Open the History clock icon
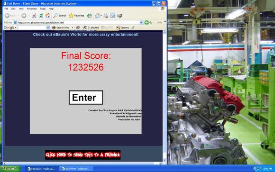275x172 pixels. point(90,16)
